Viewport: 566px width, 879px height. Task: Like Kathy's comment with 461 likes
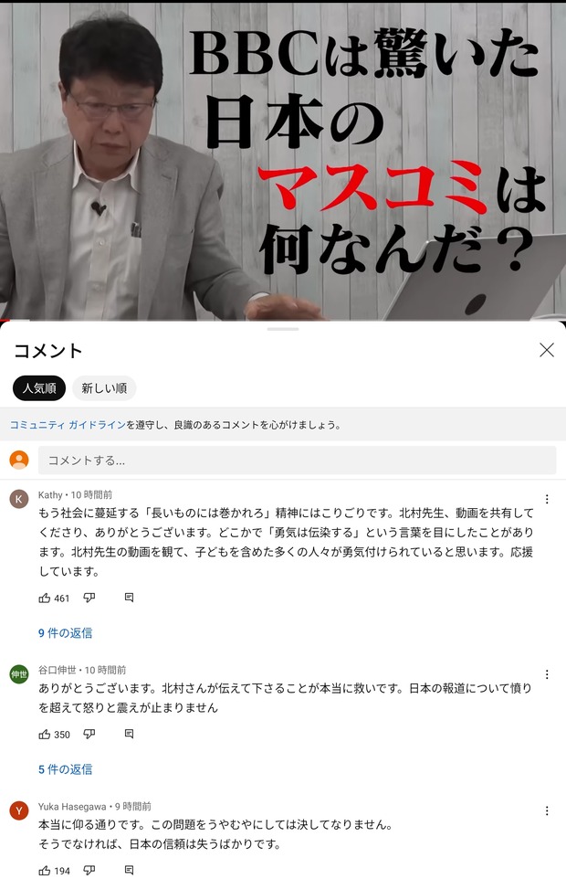click(x=45, y=598)
